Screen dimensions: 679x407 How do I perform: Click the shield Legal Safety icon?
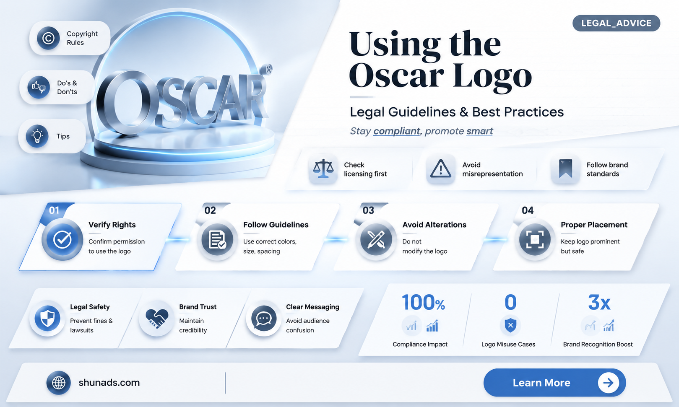click(x=47, y=319)
